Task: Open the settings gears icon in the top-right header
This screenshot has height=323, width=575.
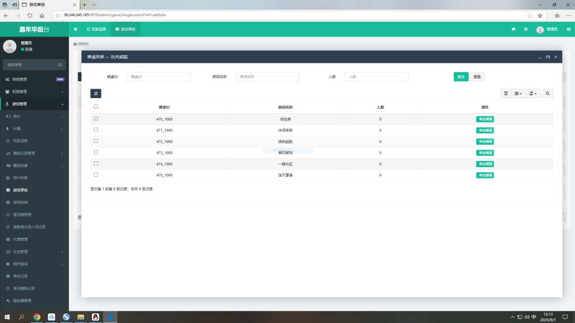Action: pyautogui.click(x=569, y=29)
